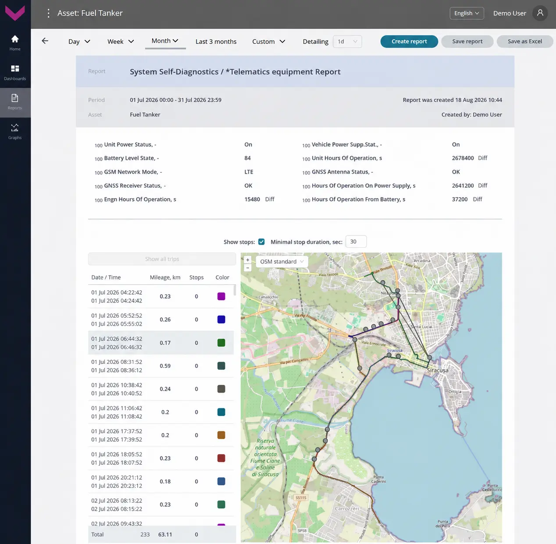This screenshot has height=544, width=556.
Task: Click the Date / Time column header
Action: (106, 277)
